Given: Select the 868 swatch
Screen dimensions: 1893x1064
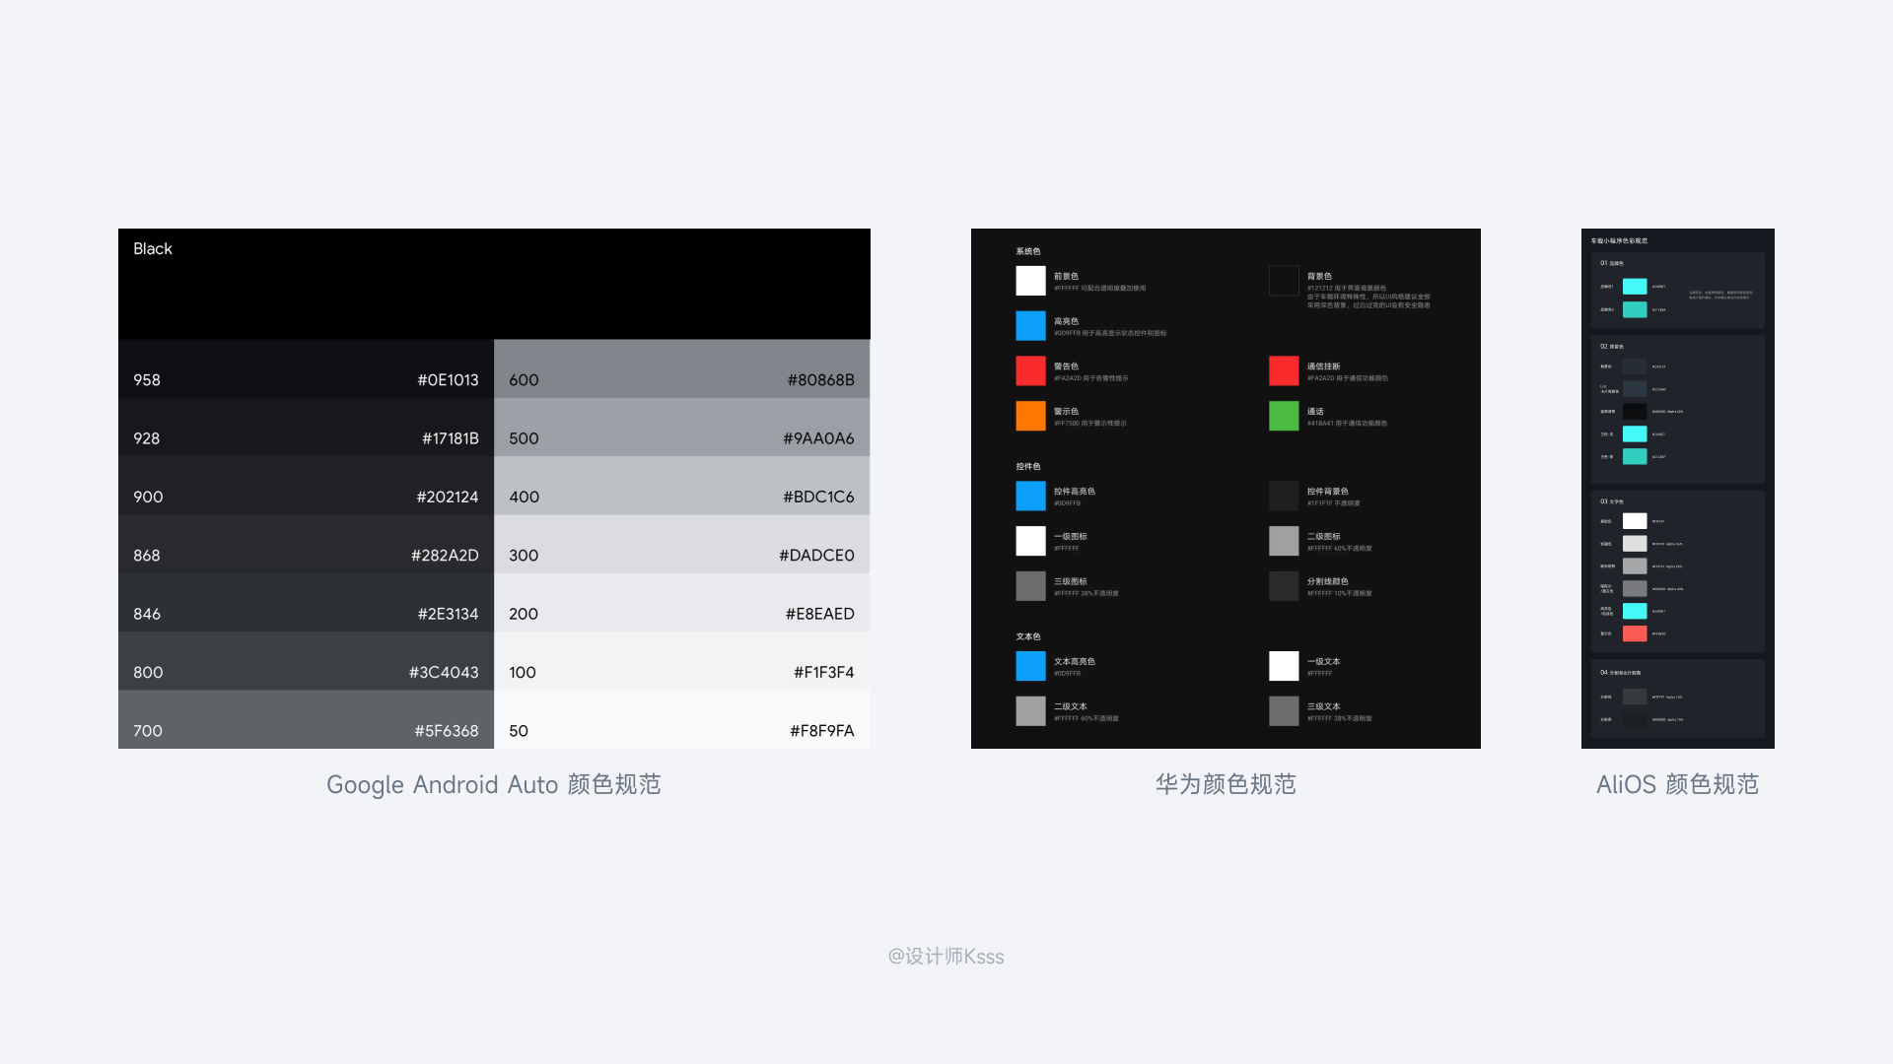Looking at the screenshot, I should 306,544.
